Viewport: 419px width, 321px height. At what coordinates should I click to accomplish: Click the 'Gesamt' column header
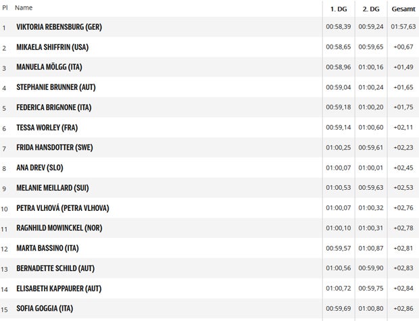(x=403, y=8)
